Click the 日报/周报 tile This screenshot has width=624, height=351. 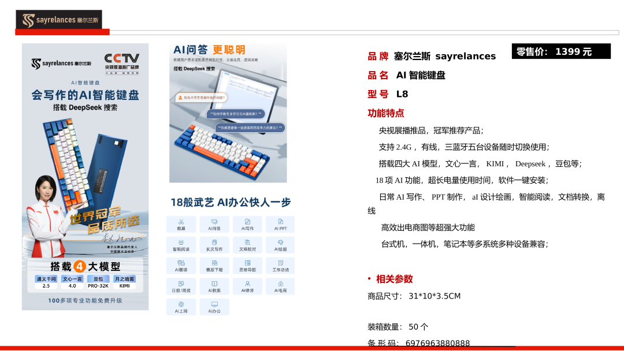point(181,286)
